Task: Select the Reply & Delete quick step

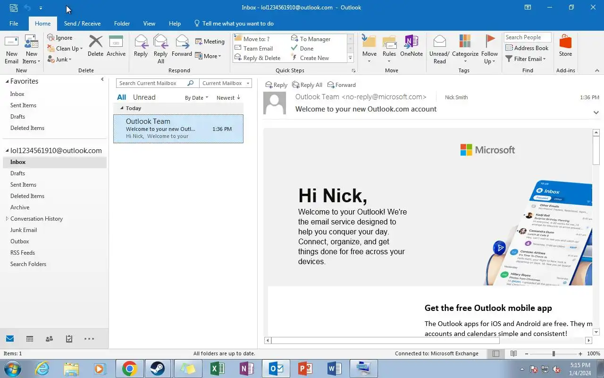Action: point(262,58)
